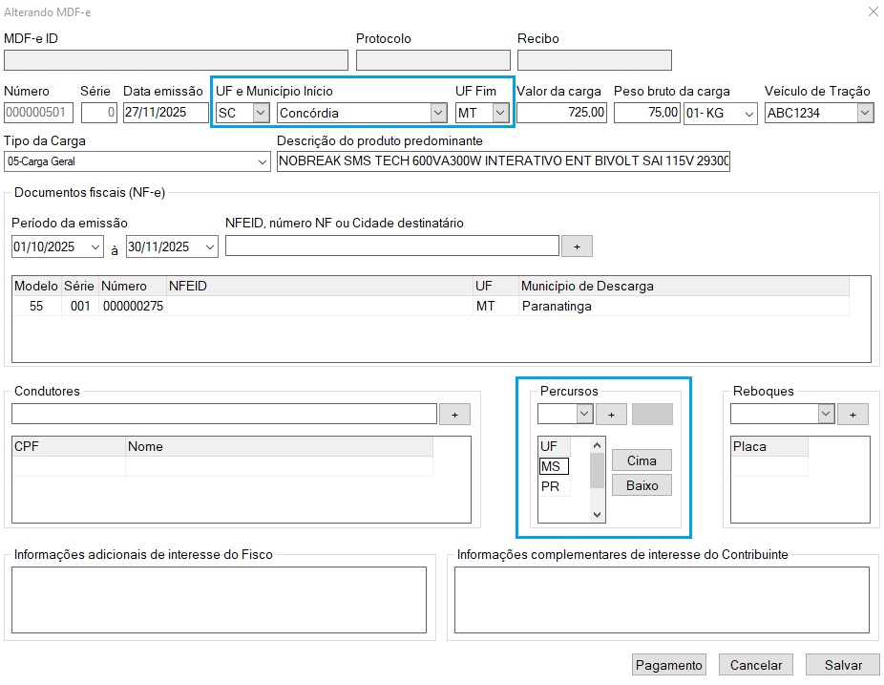Click the Valor da carga input field
The width and height of the screenshot is (884, 685).
tap(562, 113)
